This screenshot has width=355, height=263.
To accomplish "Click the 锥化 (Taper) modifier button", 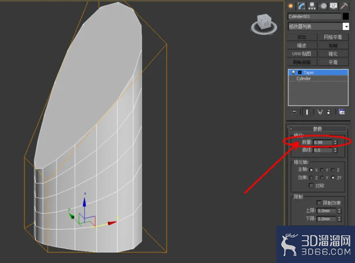I will click(x=333, y=54).
